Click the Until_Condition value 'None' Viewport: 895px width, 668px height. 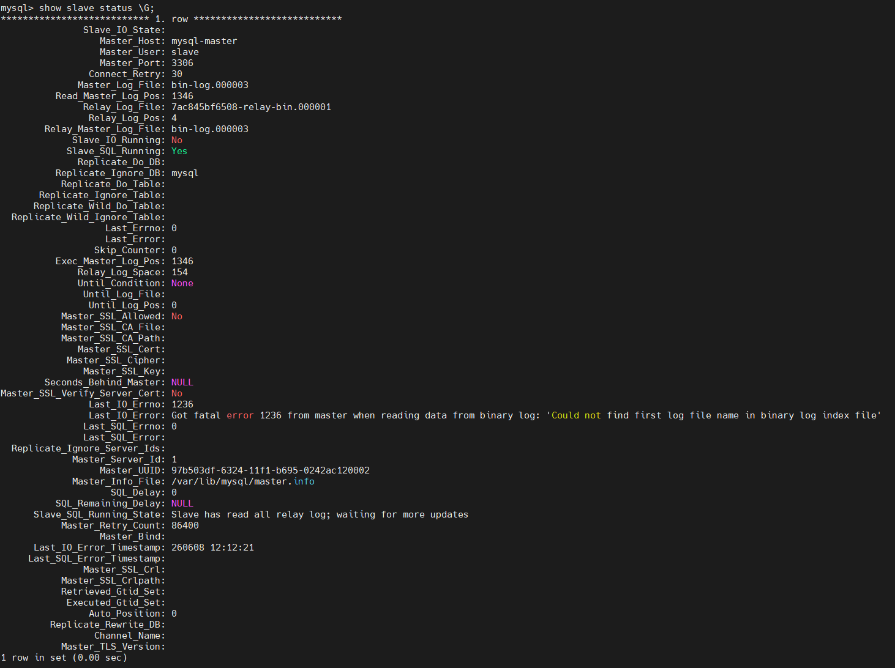click(182, 283)
